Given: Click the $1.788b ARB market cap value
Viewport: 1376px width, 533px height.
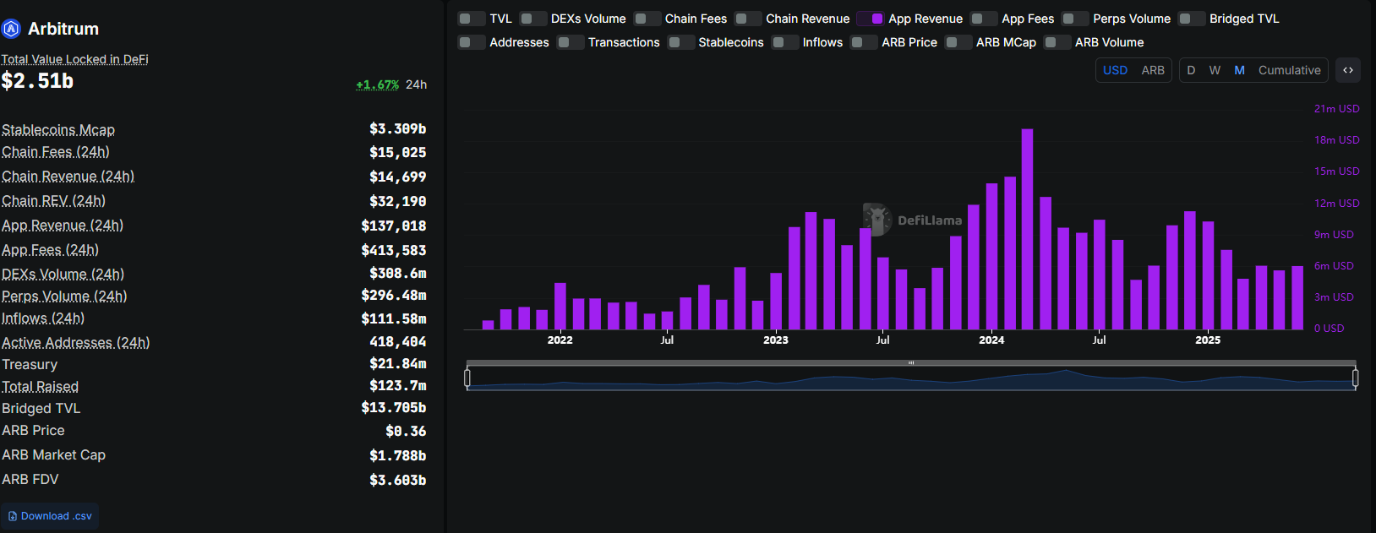Looking at the screenshot, I should pos(397,456).
